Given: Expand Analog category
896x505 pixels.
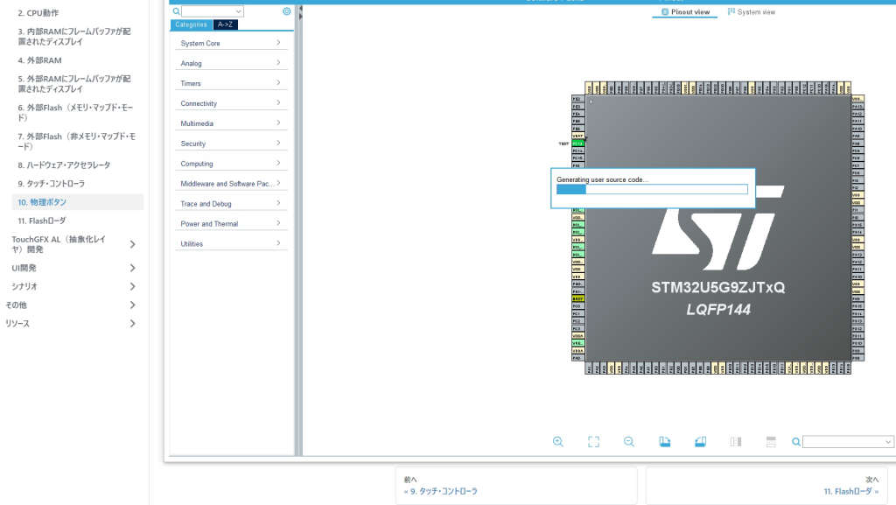Looking at the screenshot, I should [x=231, y=63].
